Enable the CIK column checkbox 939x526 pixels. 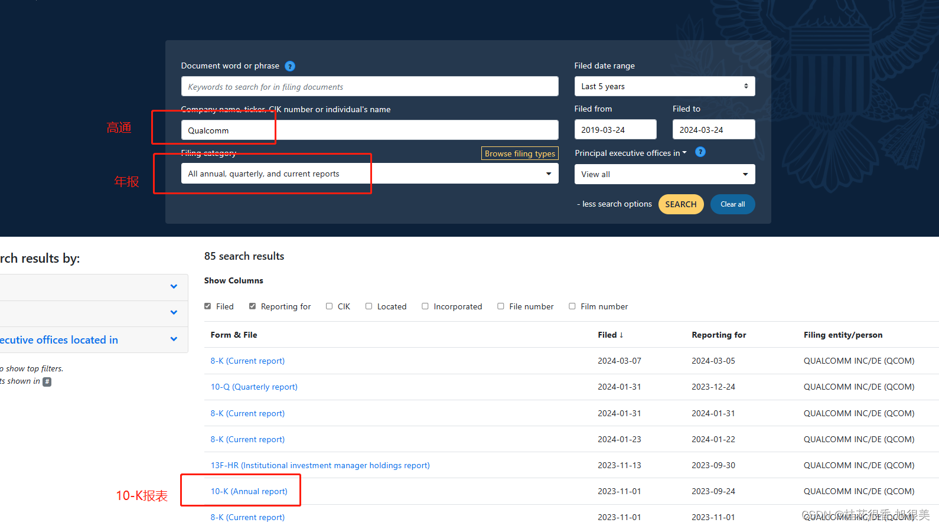coord(330,306)
